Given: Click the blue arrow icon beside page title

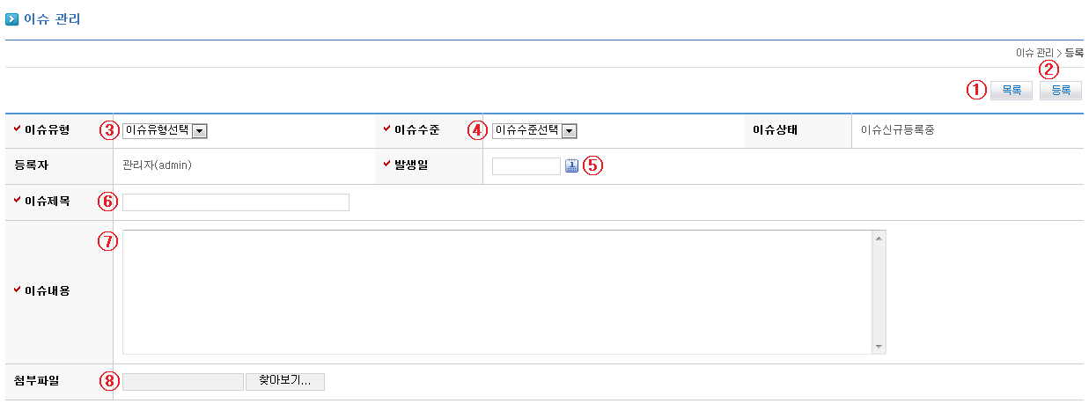Looking at the screenshot, I should 11,18.
